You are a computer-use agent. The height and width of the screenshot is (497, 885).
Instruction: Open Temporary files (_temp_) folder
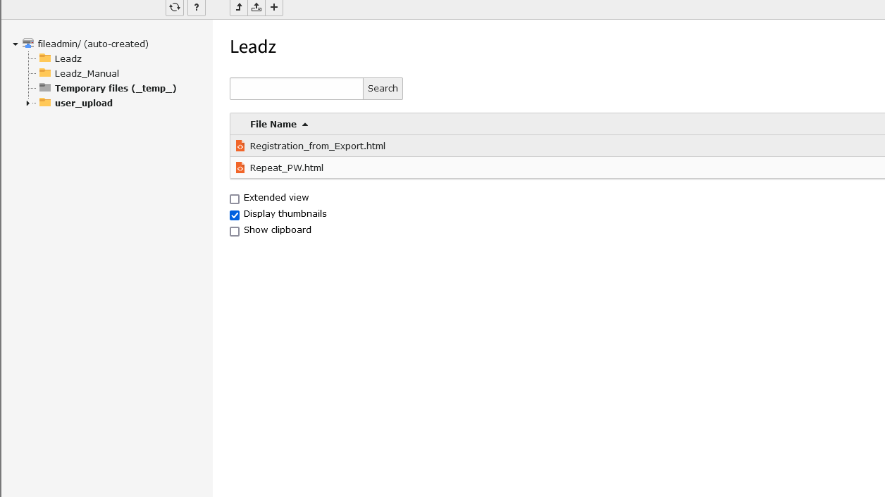click(x=115, y=88)
